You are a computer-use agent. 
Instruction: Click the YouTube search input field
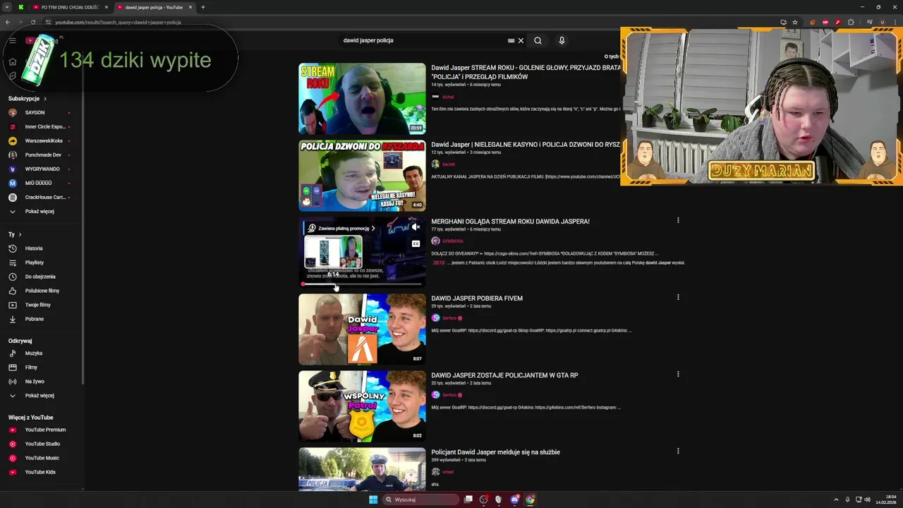pos(422,40)
